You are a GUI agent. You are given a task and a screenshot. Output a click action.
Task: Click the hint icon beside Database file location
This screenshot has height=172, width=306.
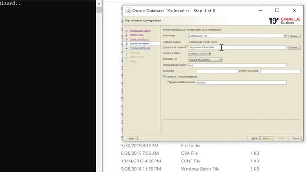pos(186,47)
